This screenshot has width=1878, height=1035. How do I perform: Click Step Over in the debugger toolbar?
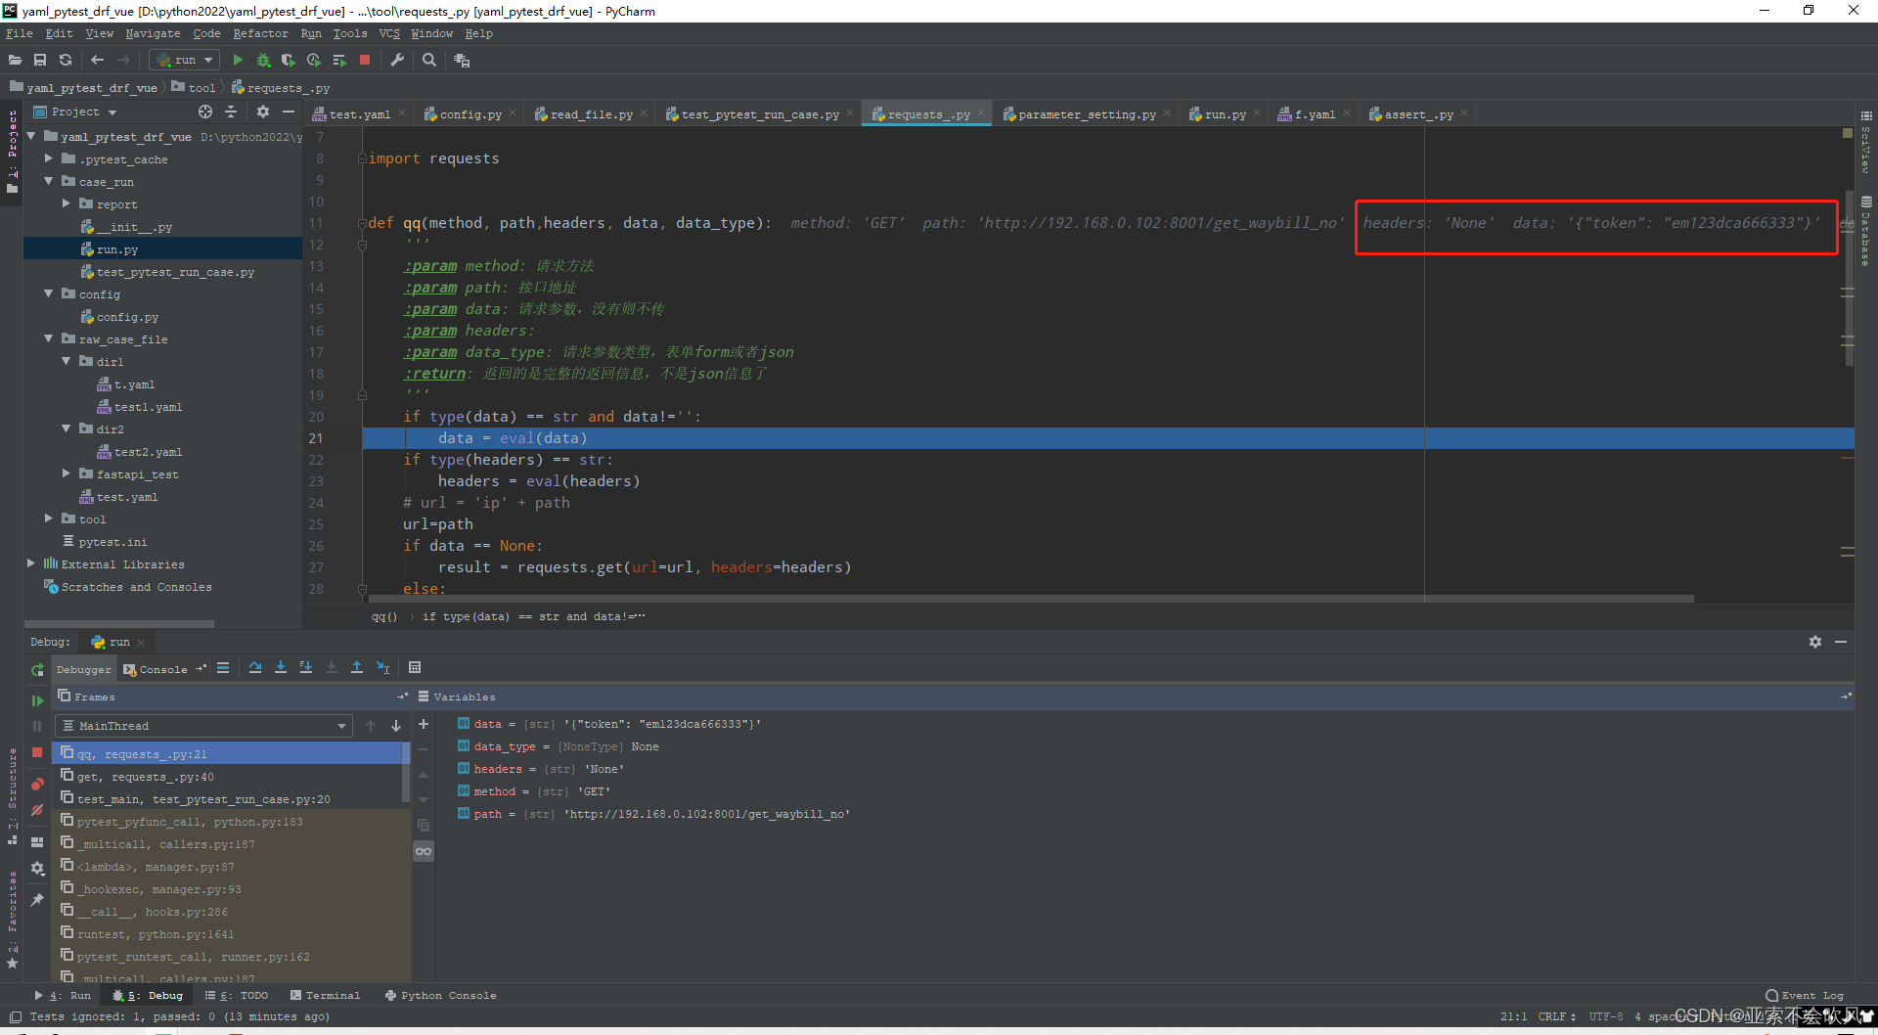coord(255,667)
